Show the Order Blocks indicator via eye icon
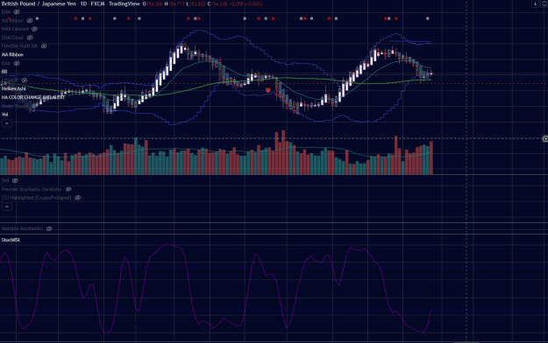 (x=34, y=106)
